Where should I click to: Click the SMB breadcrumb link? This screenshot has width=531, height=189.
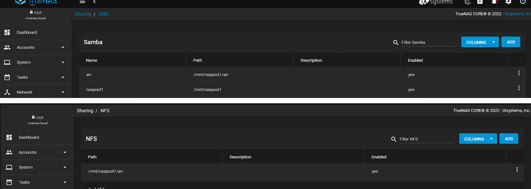[103, 14]
